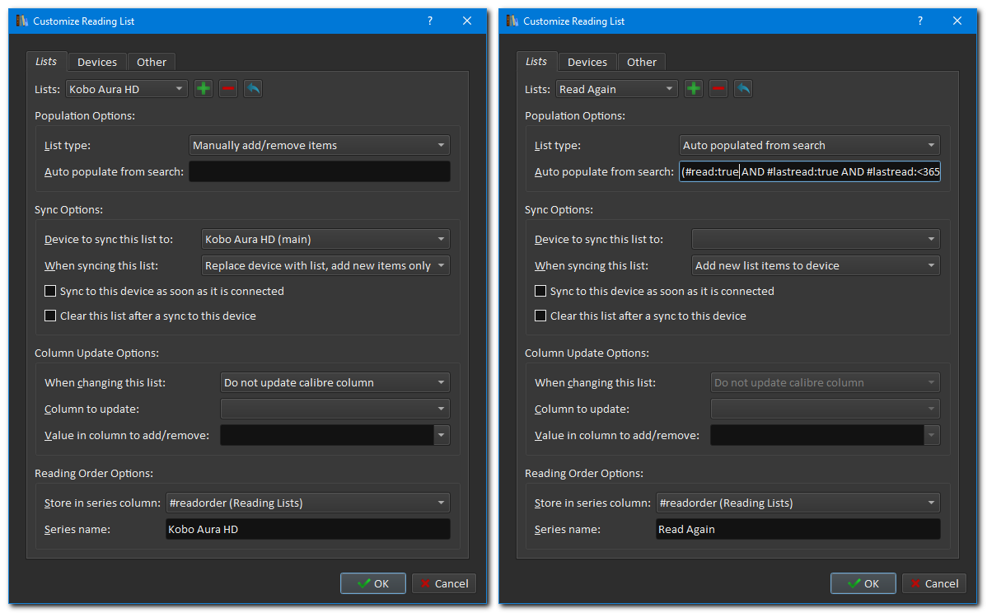
Task: Tick sync-when-connected checkbox in Read Again dialog
Action: (540, 291)
